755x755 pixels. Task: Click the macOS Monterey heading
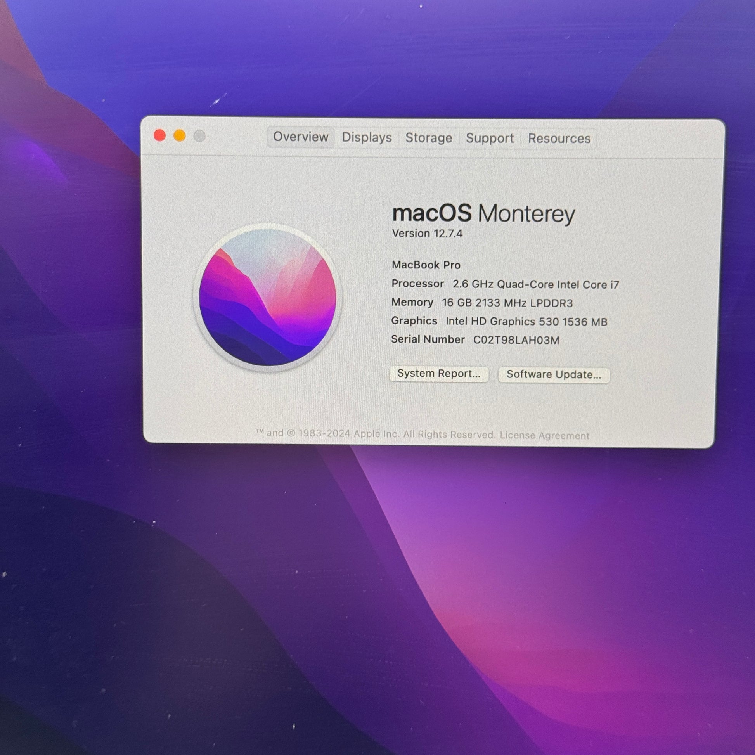tap(483, 214)
